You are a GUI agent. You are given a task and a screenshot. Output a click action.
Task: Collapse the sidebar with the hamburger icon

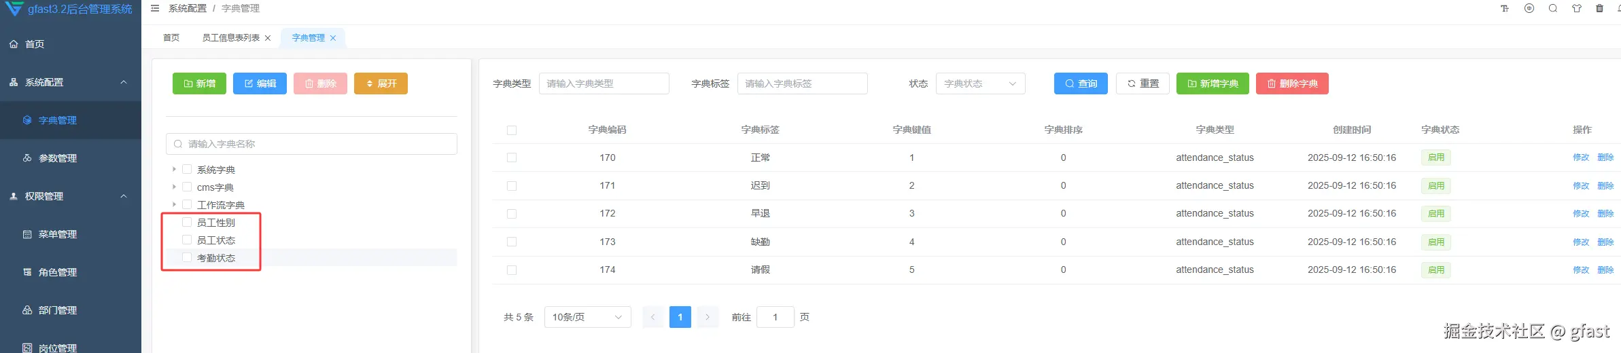coord(155,8)
